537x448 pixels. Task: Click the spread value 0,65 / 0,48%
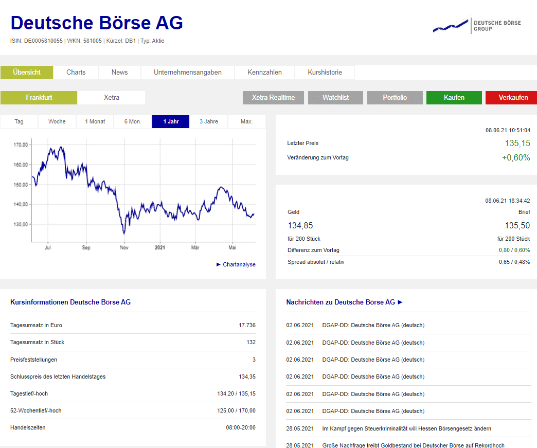[514, 262]
